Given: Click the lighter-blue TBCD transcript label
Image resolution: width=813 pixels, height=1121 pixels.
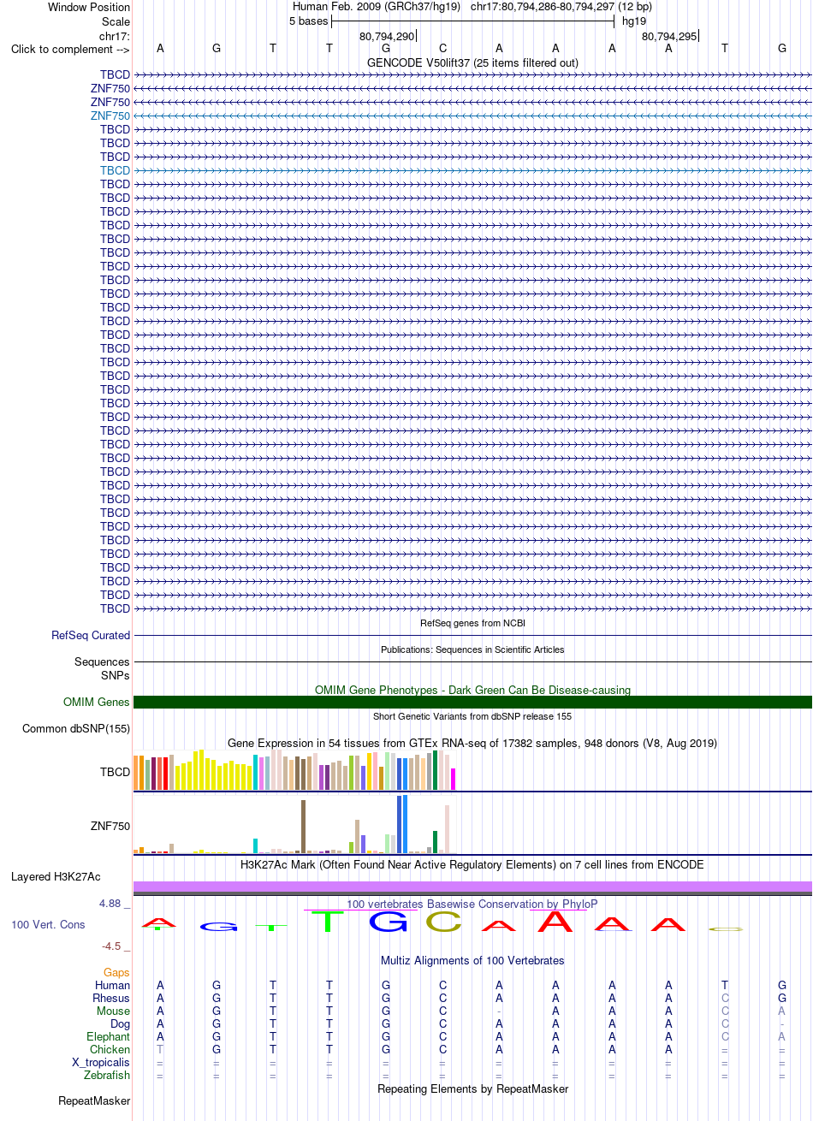Looking at the screenshot, I should point(115,170).
